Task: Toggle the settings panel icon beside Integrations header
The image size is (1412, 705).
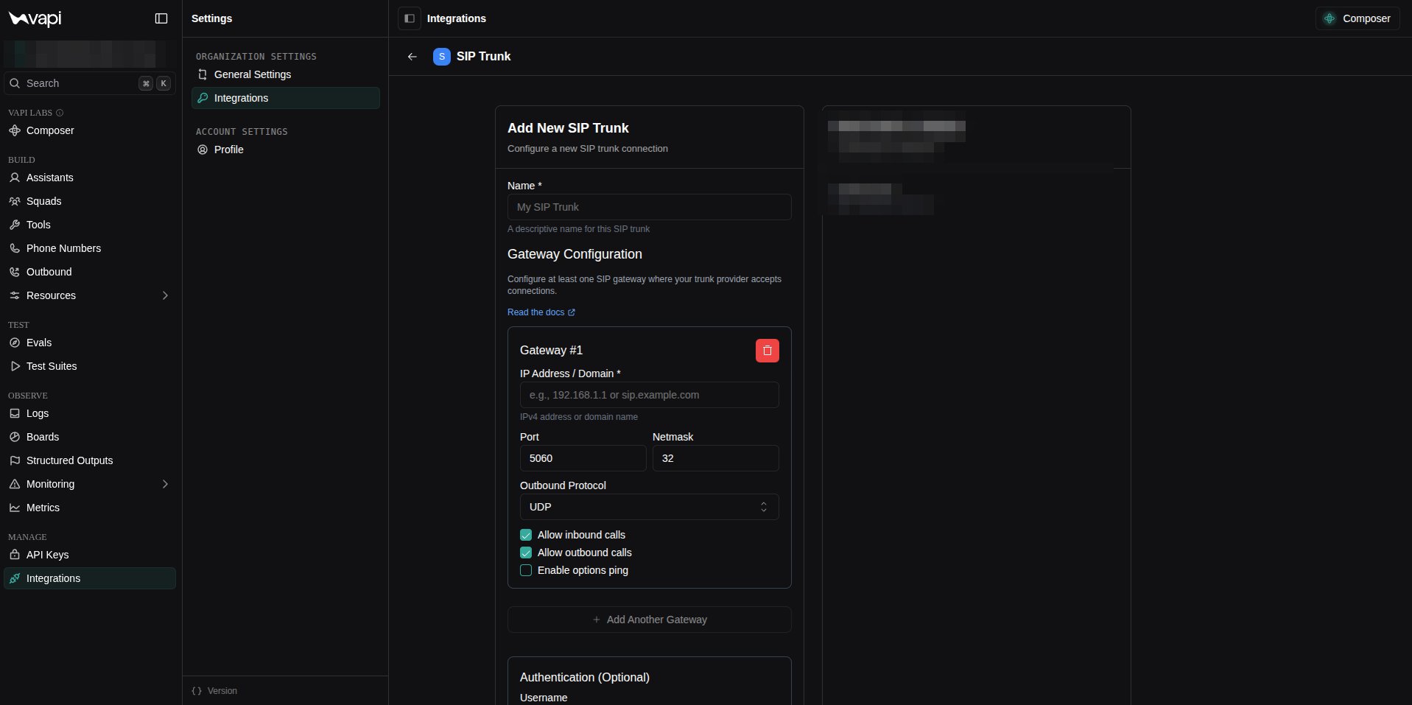Action: (410, 18)
